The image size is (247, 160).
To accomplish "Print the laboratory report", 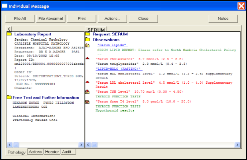I will tap(81, 18).
